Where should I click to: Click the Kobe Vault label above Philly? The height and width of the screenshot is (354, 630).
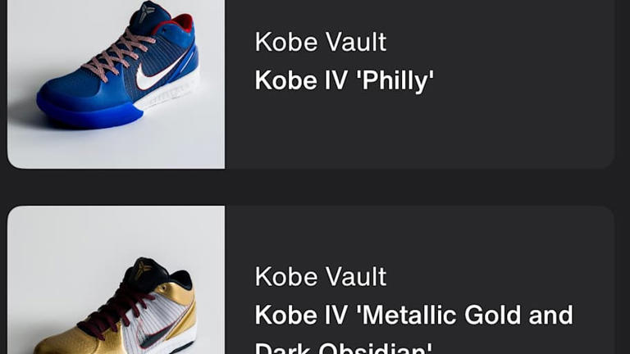pyautogui.click(x=321, y=42)
